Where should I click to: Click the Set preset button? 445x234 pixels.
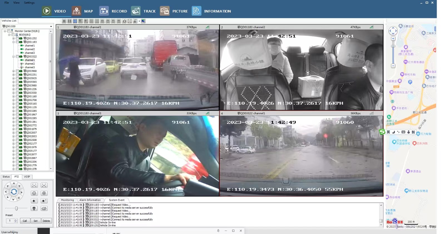[36, 221]
